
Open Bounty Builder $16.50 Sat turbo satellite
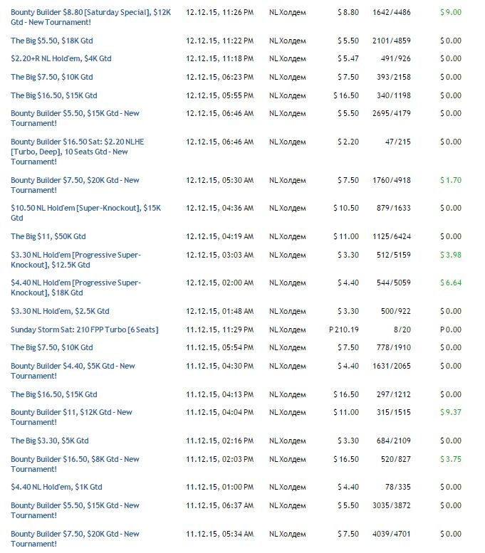click(x=77, y=142)
